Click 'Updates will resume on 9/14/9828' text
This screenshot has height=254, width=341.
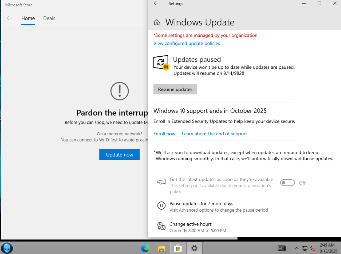coord(209,73)
